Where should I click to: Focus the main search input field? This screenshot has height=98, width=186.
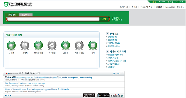53,19
